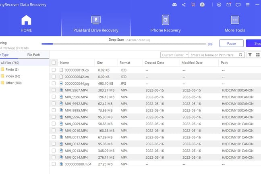Click file name MVI_9986.MP4
Screen dimensions: 261x174
click(x=76, y=97)
